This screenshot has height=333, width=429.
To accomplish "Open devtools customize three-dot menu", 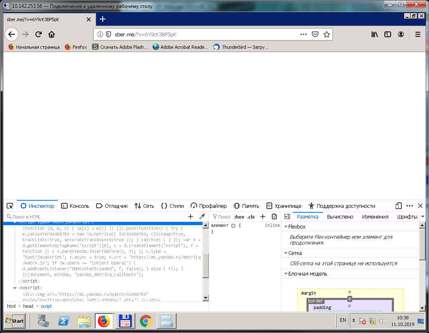I will [410, 206].
